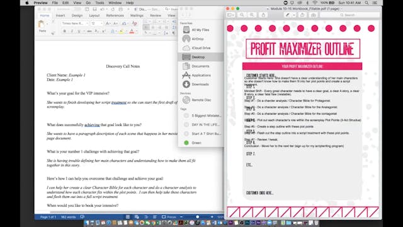Click the 'treatment' underlined word in Word
The image size is (403, 227).
tap(119, 102)
